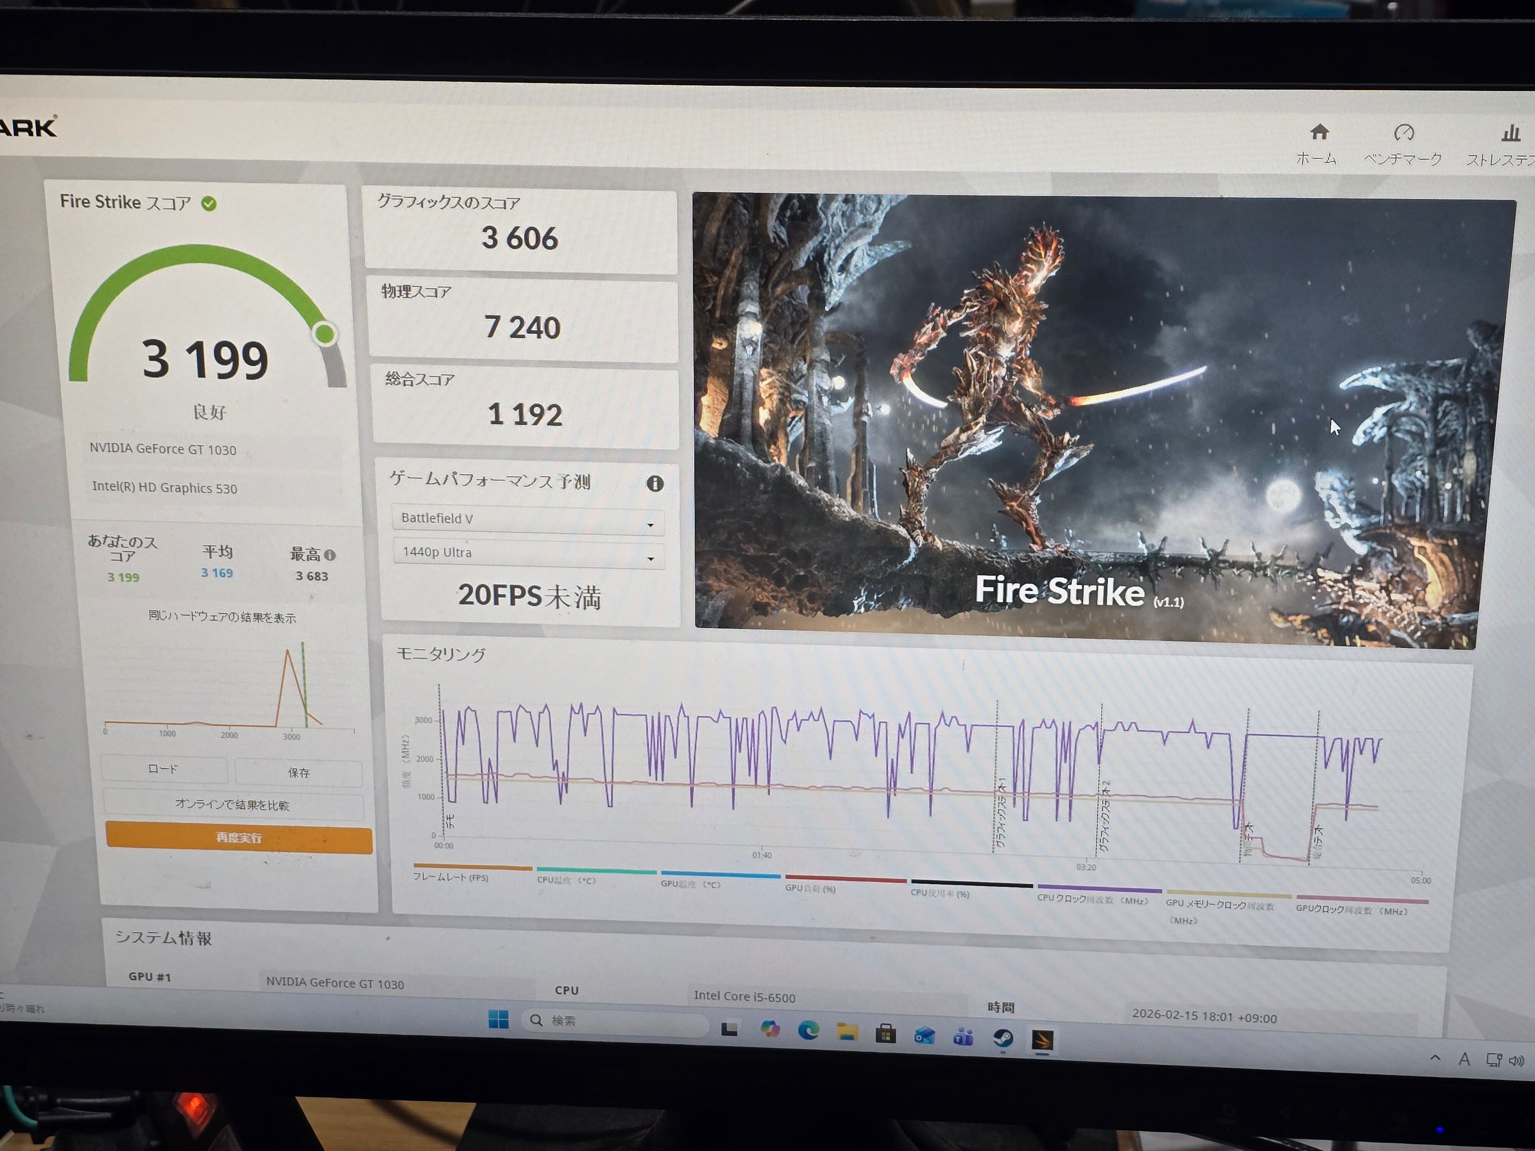Click green validation checkmark by Fire Strike score

[x=209, y=203]
